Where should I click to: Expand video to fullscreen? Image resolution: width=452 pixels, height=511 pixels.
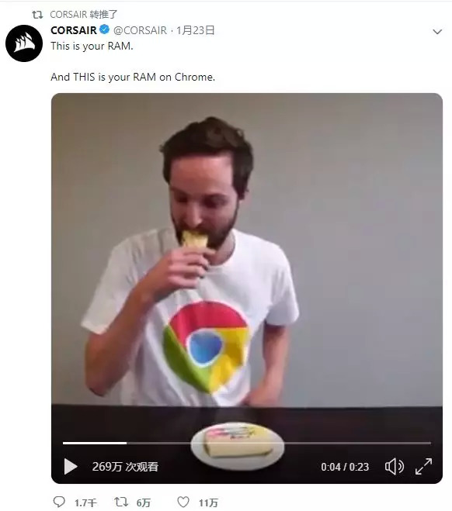coord(423,466)
